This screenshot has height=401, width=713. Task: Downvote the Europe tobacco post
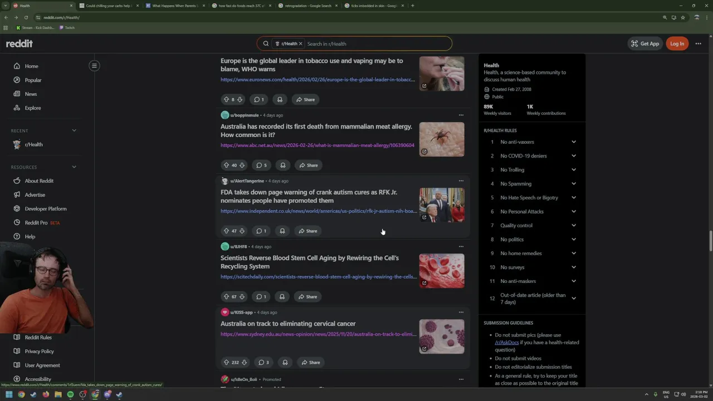240,100
